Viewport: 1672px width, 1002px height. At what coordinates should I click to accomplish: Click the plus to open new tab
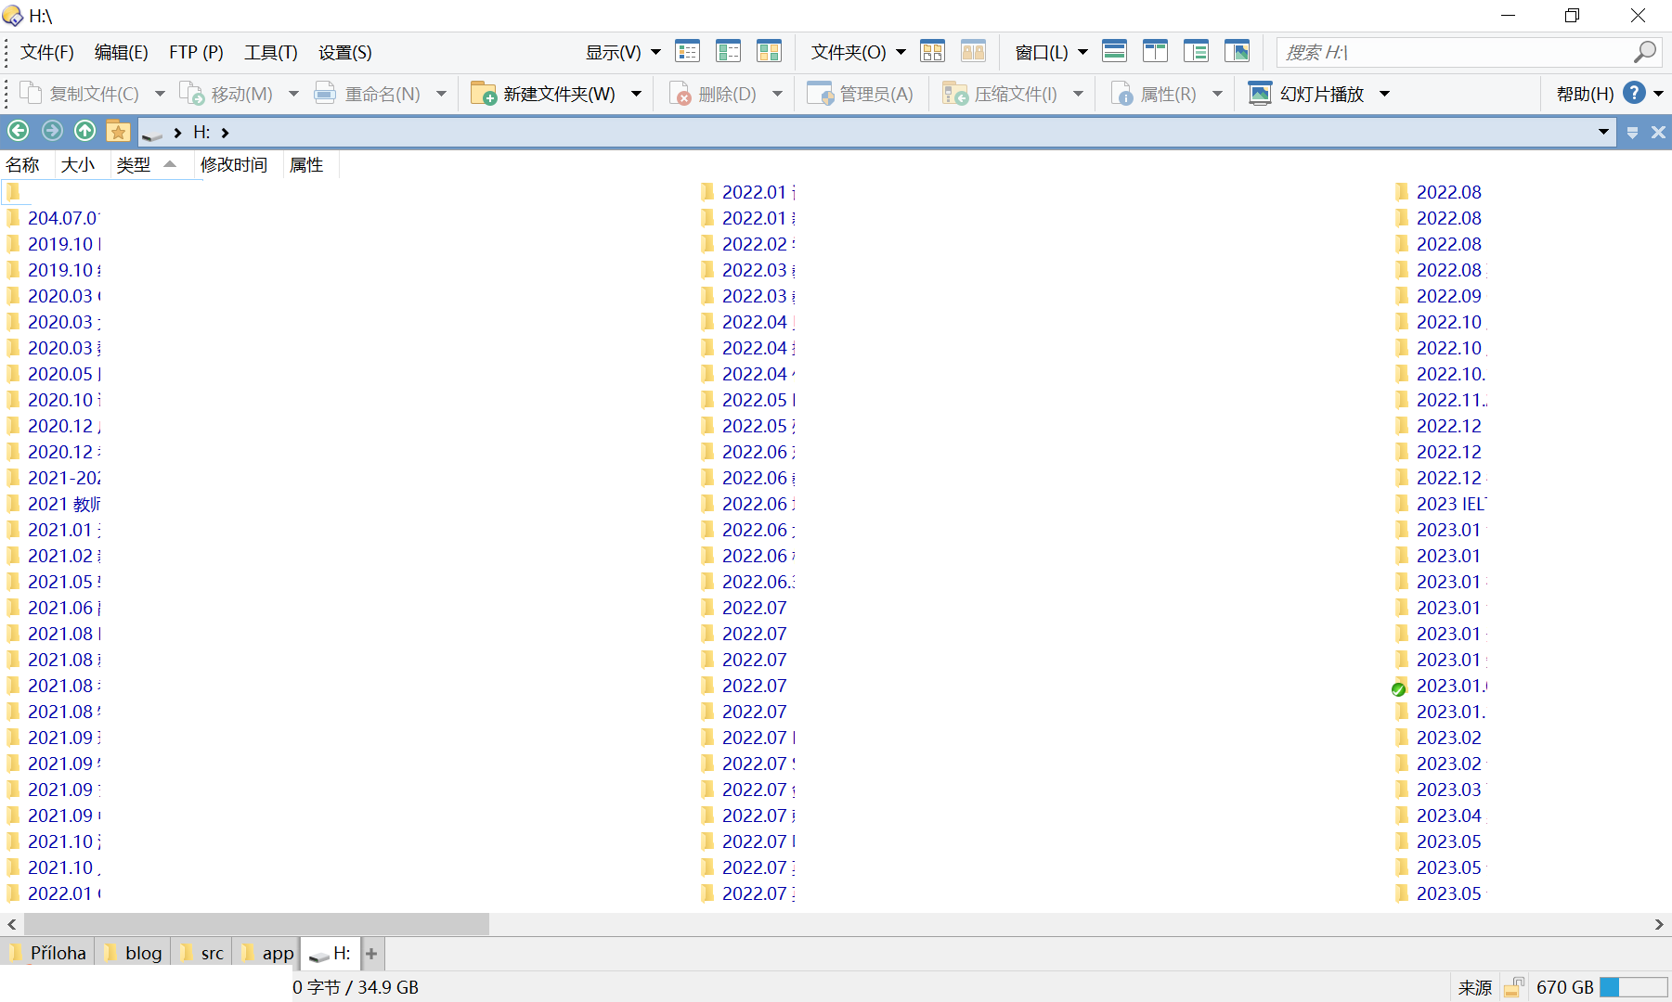click(371, 953)
